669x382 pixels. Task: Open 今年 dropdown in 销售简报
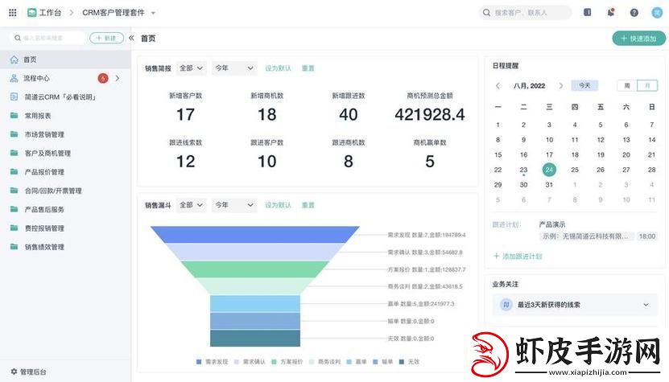pyautogui.click(x=234, y=68)
